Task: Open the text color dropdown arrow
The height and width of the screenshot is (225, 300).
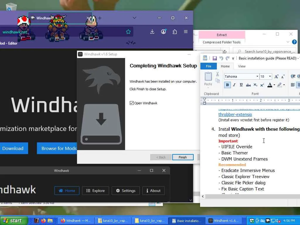Action: coord(274,85)
